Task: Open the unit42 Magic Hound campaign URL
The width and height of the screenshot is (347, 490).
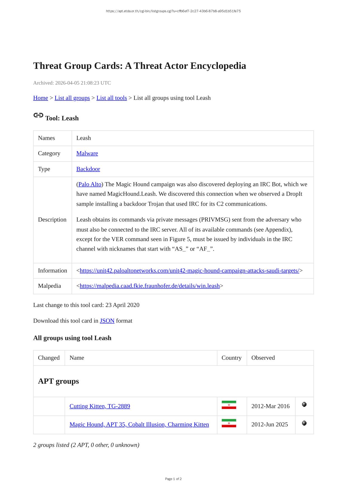Action: (189, 271)
